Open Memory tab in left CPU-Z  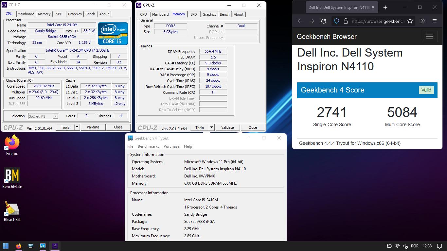(44, 14)
